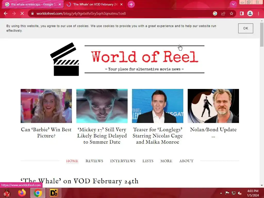Open the Barbie article thumbnail
Image resolution: width=264 pixels, height=198 pixels.
46,106
